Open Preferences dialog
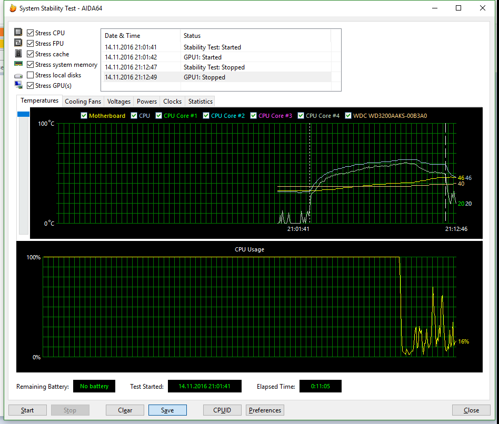This screenshot has width=499, height=424. click(265, 410)
